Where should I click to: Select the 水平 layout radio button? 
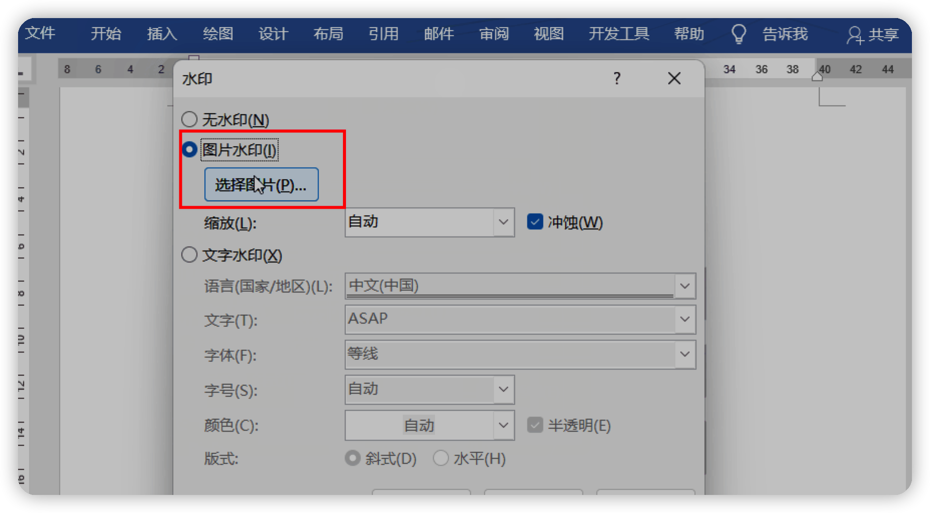click(x=441, y=458)
